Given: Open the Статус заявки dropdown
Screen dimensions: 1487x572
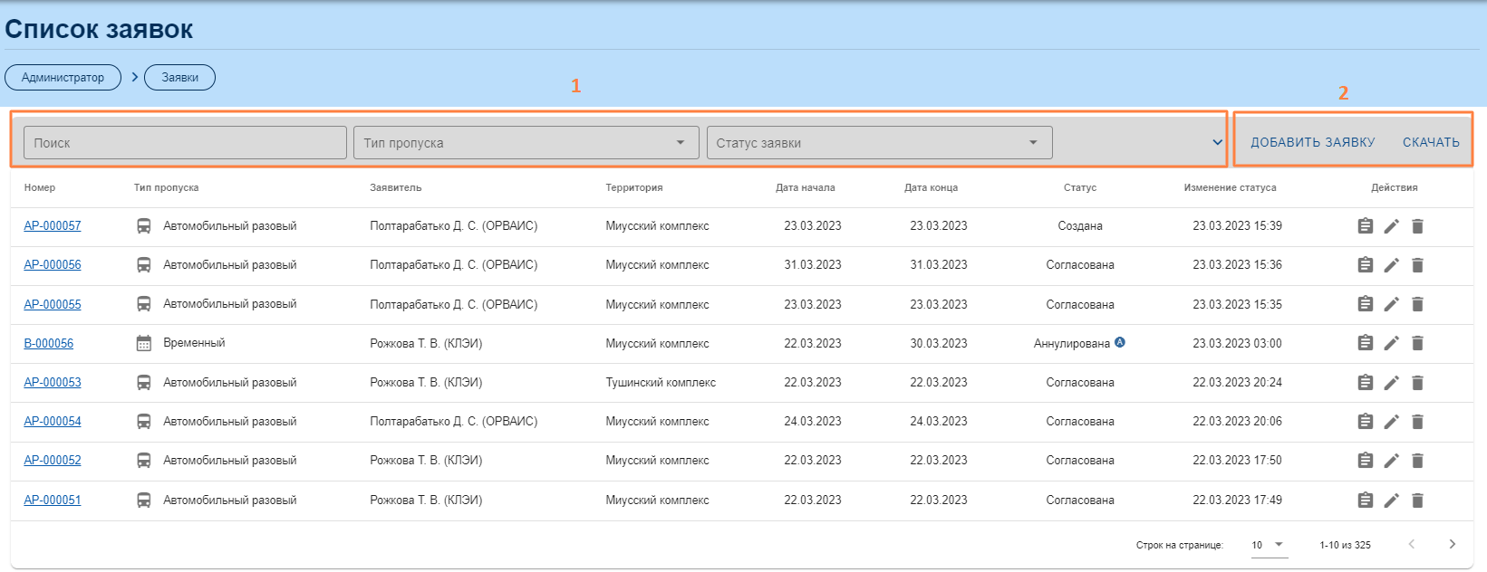Looking at the screenshot, I should 879,143.
